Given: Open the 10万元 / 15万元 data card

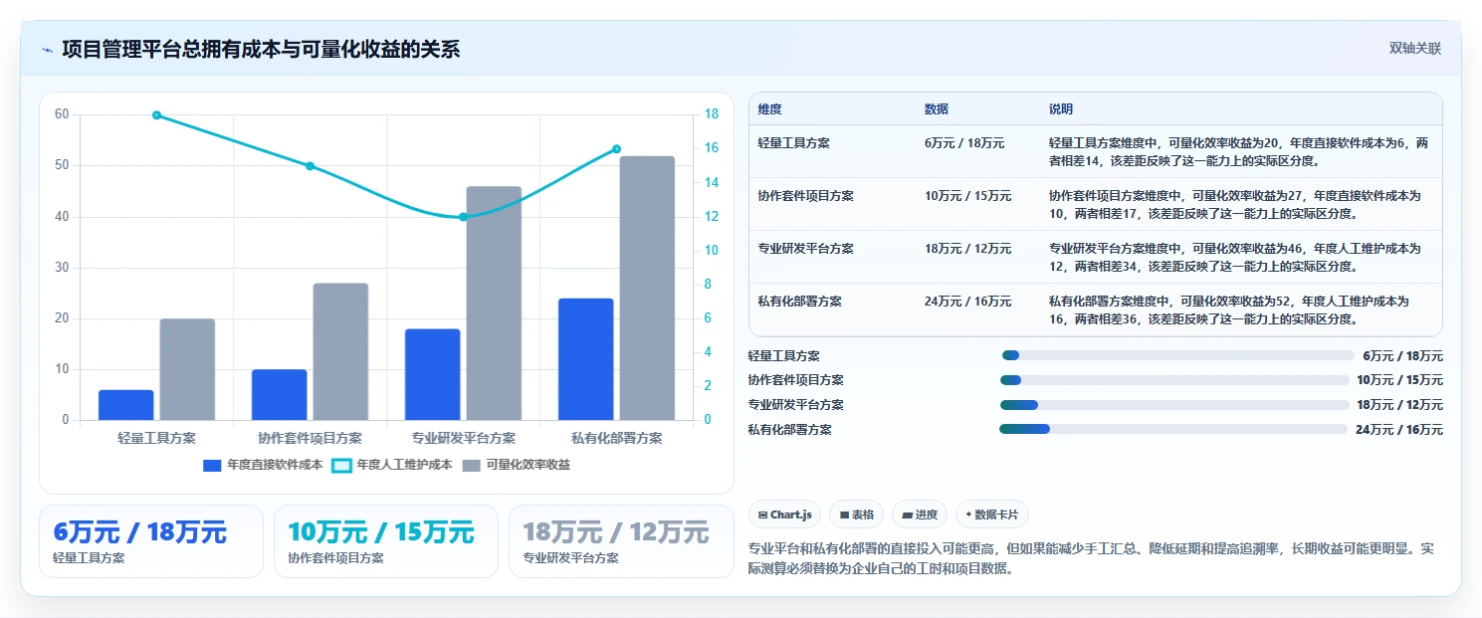Looking at the screenshot, I should pyautogui.click(x=386, y=541).
